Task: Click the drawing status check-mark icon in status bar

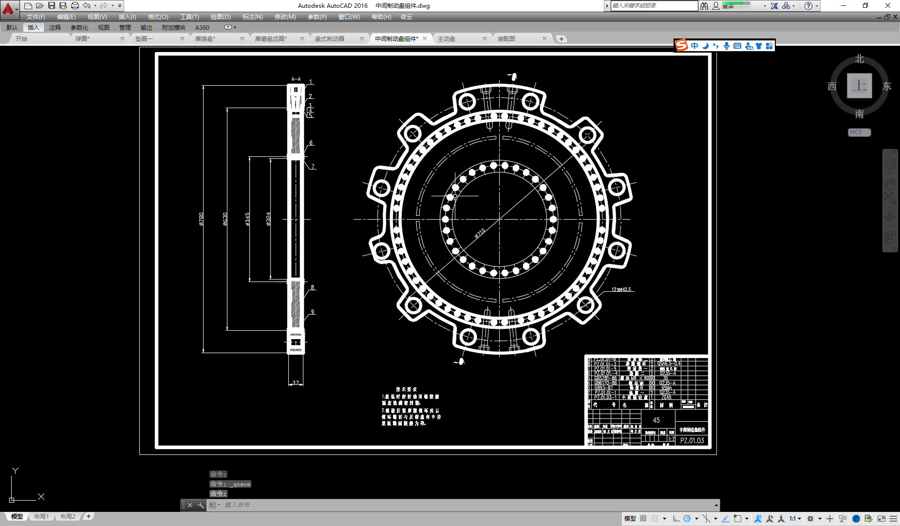Action: (868, 519)
